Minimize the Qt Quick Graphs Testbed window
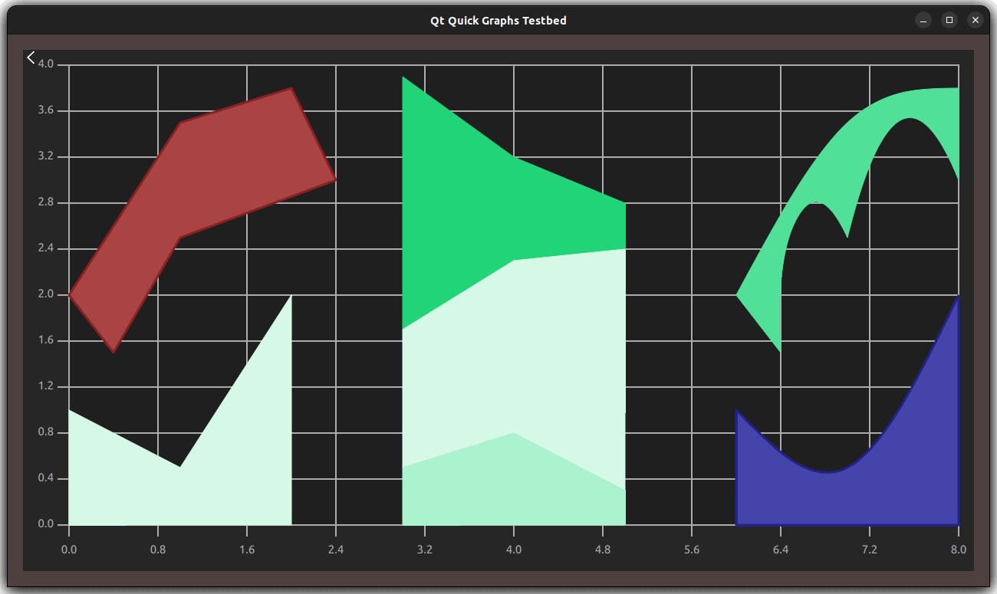Image resolution: width=997 pixels, height=594 pixels. coord(923,20)
